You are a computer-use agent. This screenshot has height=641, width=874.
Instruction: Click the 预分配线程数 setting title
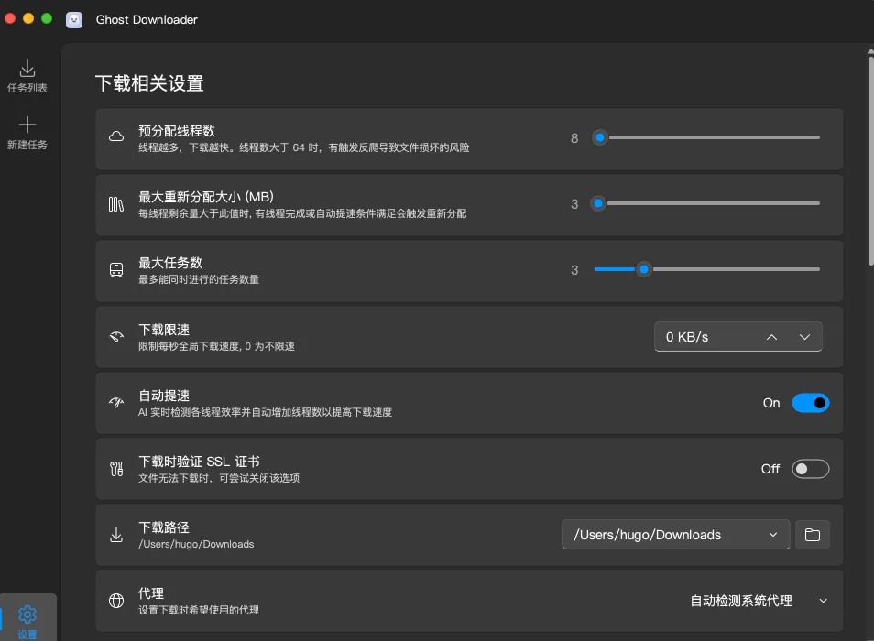(x=177, y=131)
